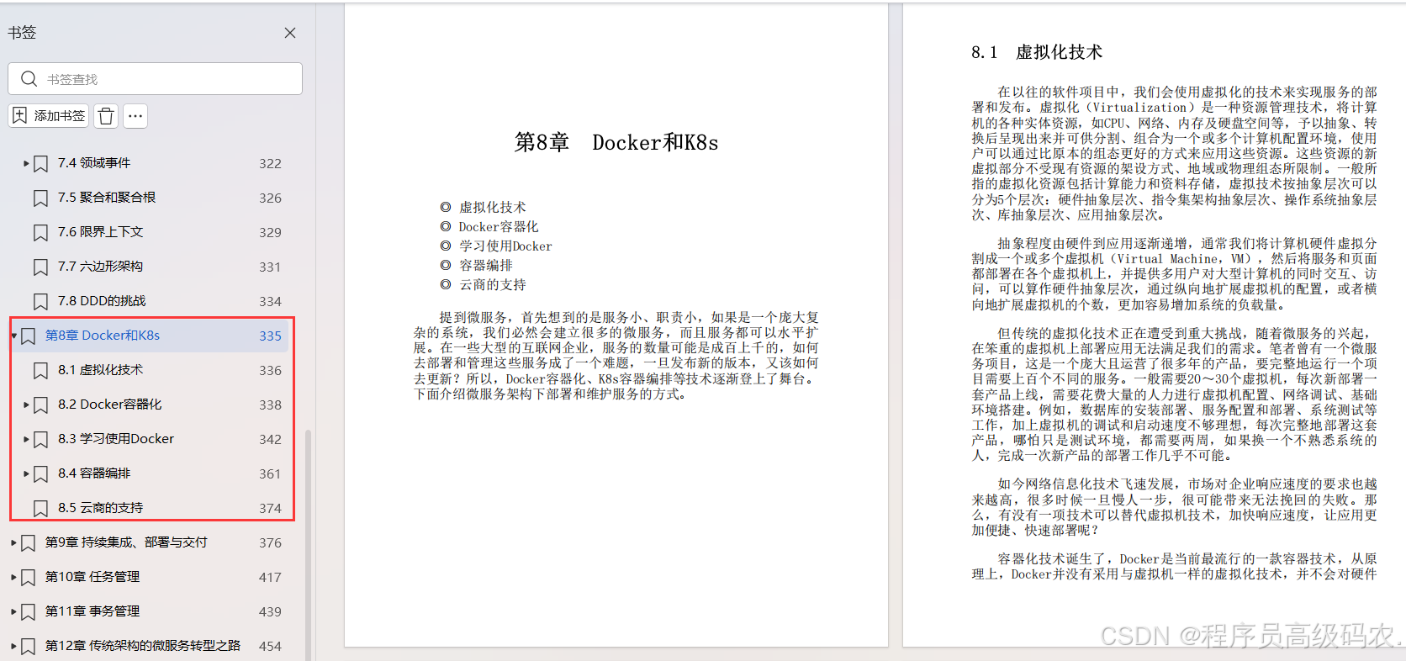Expand the 第11章 事务管理 bookmark

pyautogui.click(x=14, y=611)
